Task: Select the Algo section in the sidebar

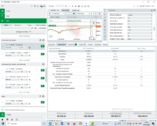Action: pyautogui.click(x=23, y=21)
